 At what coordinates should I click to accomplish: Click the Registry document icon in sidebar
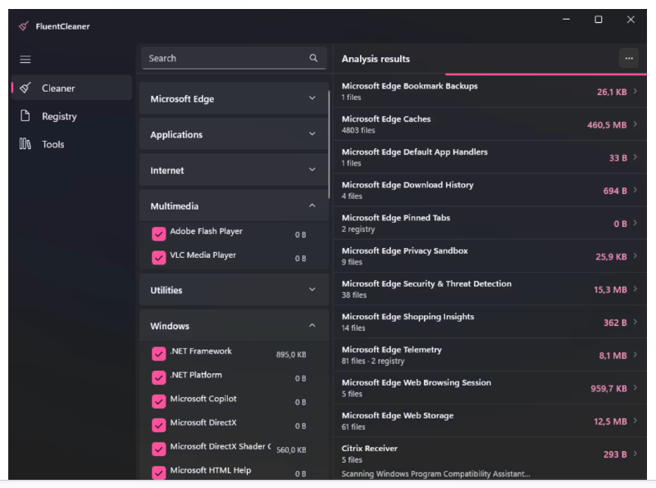click(x=25, y=116)
